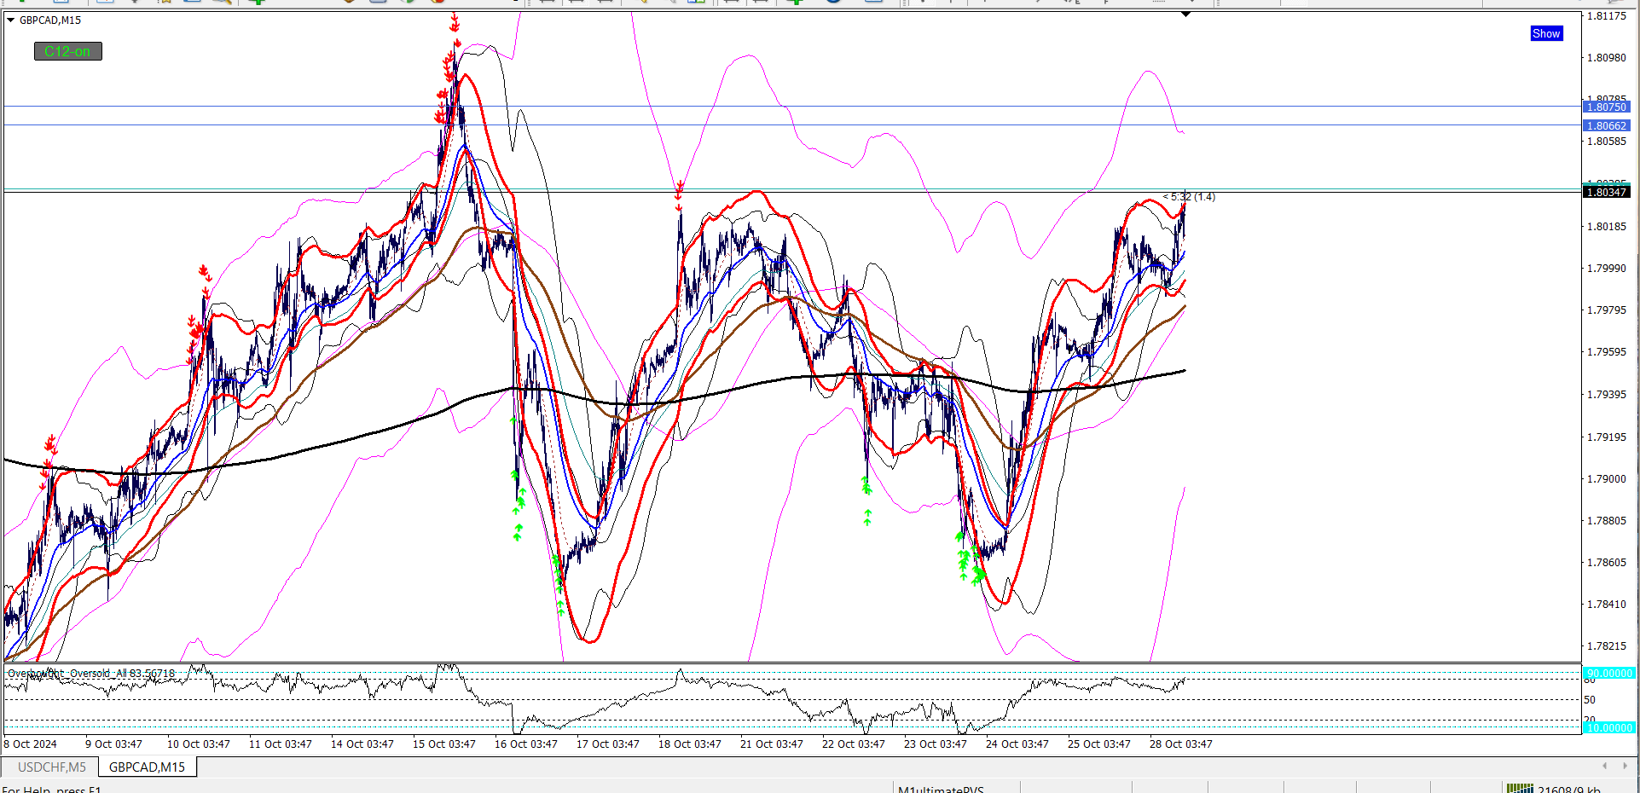Click the 15 Oct 03:47 time label
Image resolution: width=1640 pixels, height=793 pixels.
[444, 744]
